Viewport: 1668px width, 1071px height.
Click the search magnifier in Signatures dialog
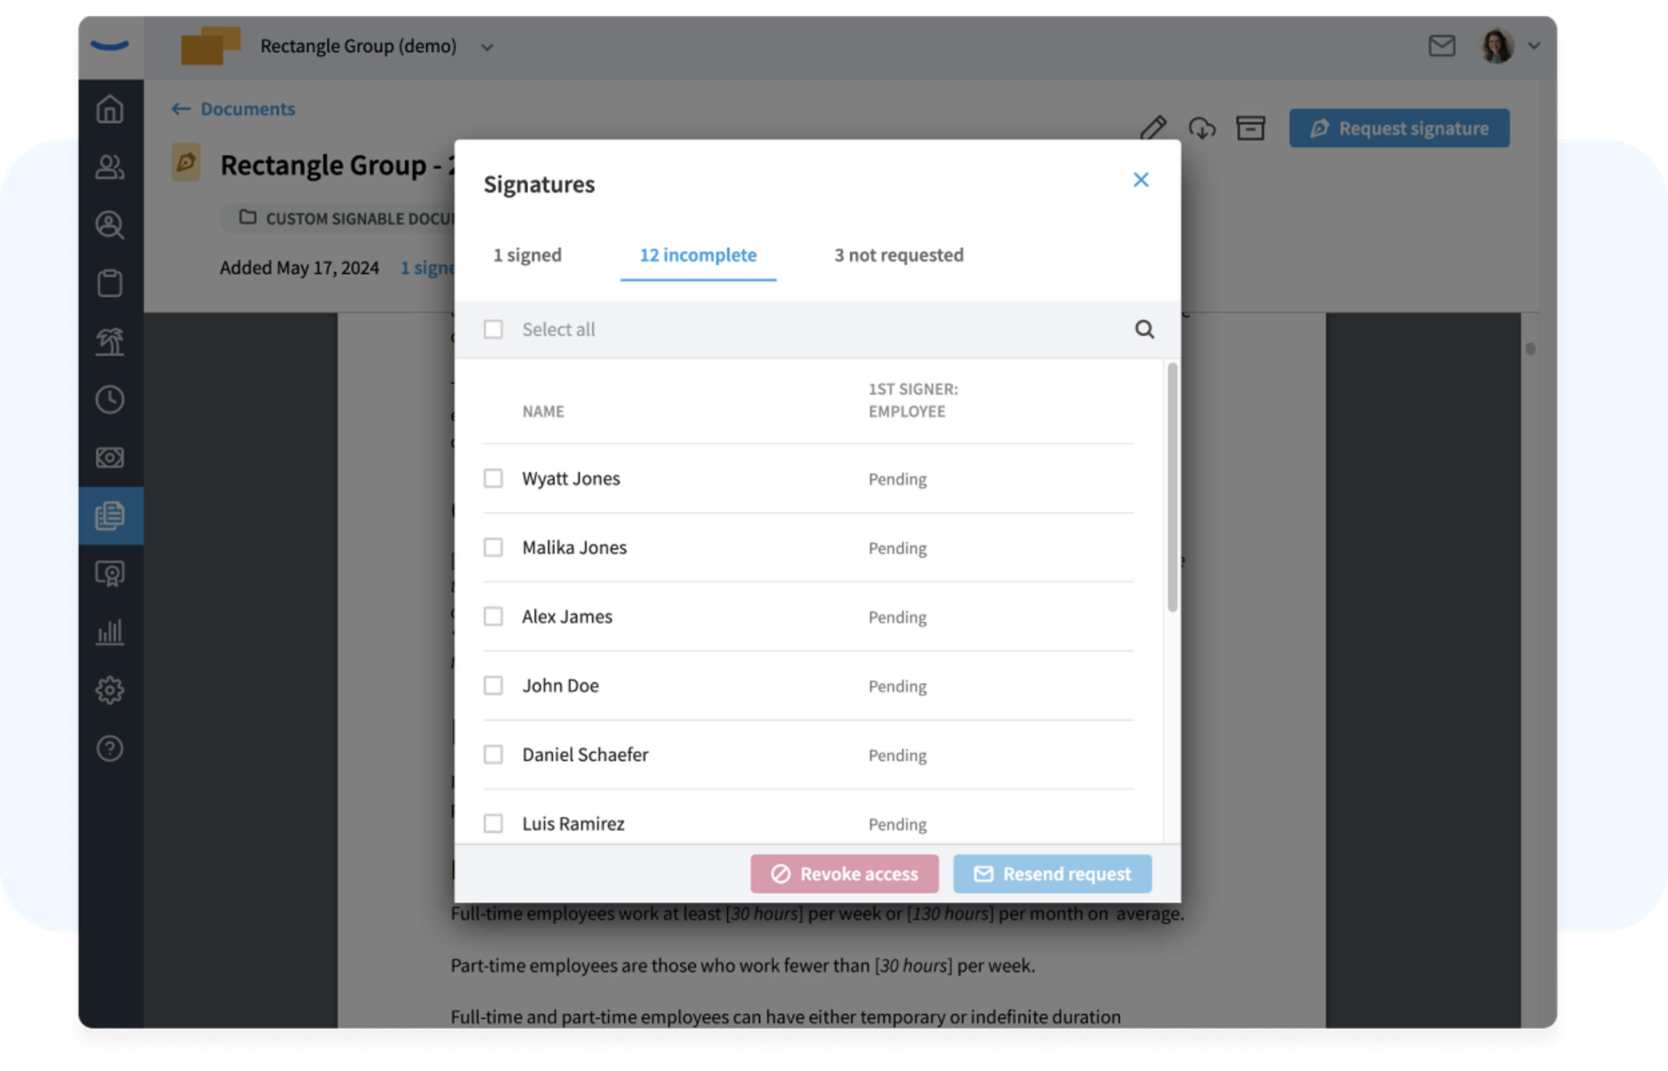click(1145, 329)
